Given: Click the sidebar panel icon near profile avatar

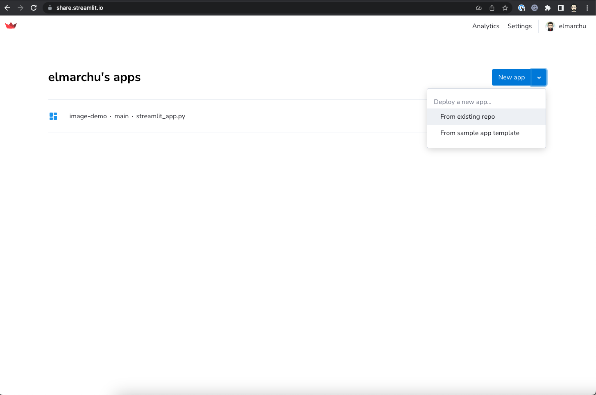Looking at the screenshot, I should click(561, 8).
